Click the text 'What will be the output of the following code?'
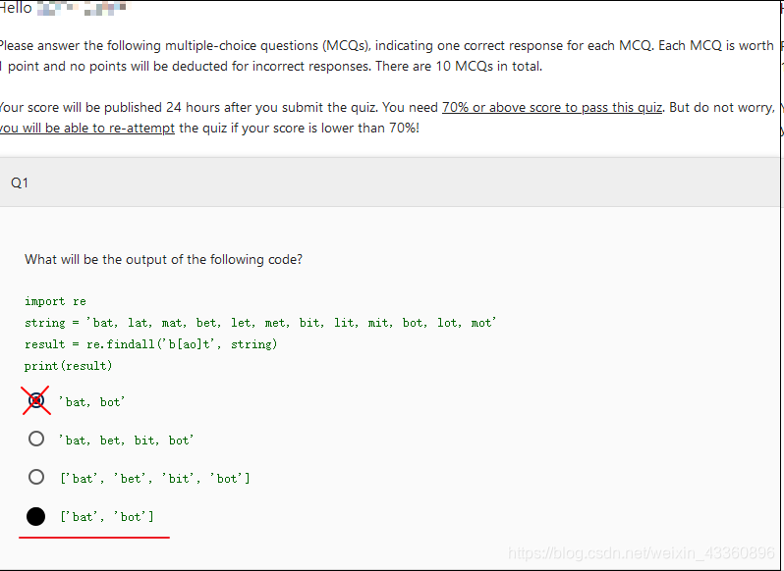The width and height of the screenshot is (784, 571). tap(163, 260)
